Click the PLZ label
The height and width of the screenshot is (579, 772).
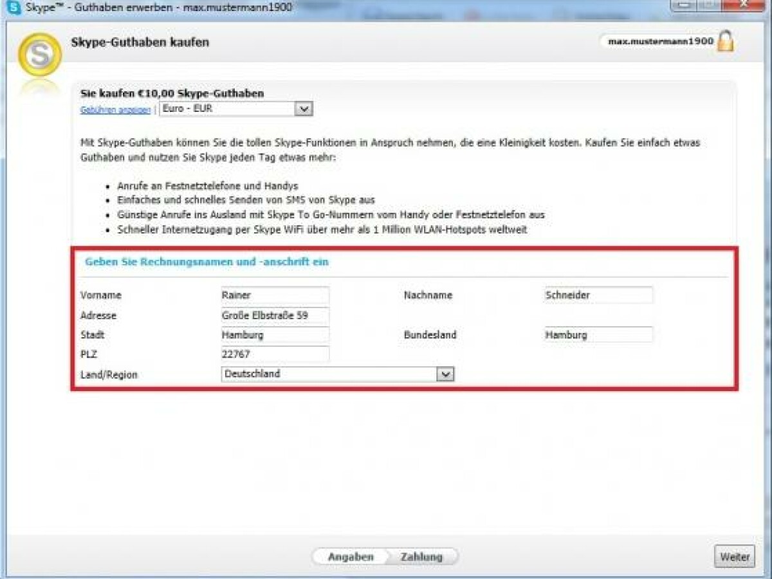tap(88, 354)
